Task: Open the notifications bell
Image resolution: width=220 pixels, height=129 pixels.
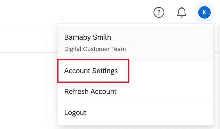Action: (x=181, y=12)
